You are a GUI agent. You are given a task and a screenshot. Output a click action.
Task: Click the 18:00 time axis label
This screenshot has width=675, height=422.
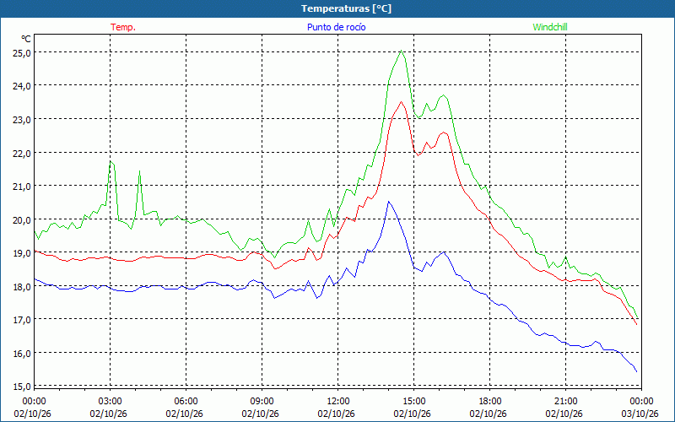pyautogui.click(x=490, y=402)
